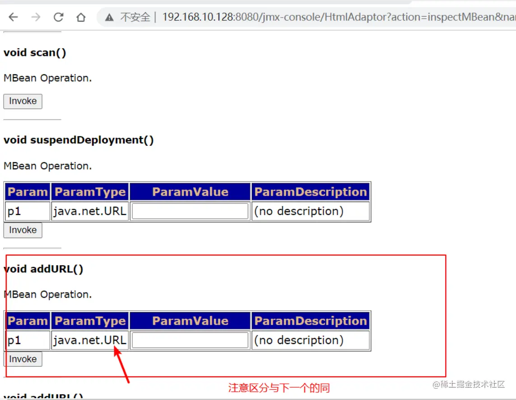
Task: Click the '不安全' security label
Action: click(x=135, y=17)
